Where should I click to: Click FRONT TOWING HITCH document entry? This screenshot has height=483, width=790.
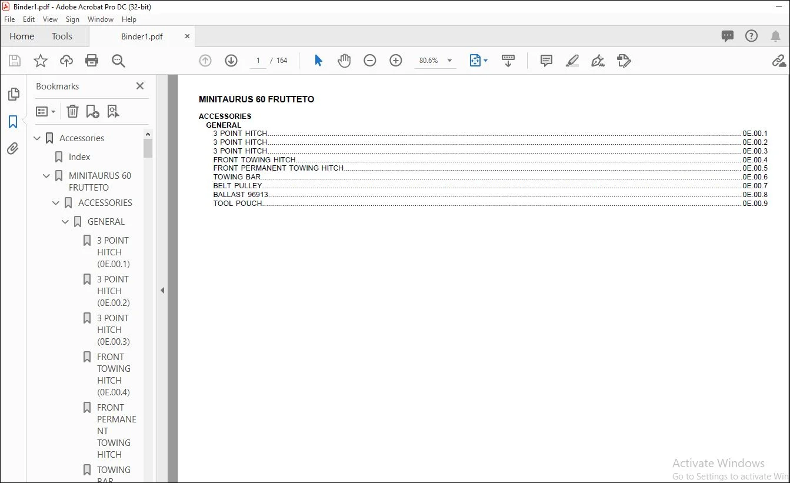[x=255, y=160]
